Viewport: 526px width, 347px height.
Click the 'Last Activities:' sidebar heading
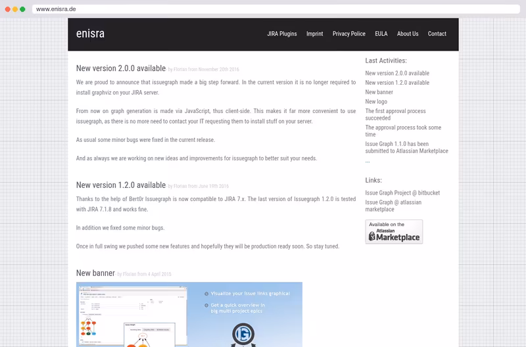pyautogui.click(x=386, y=60)
